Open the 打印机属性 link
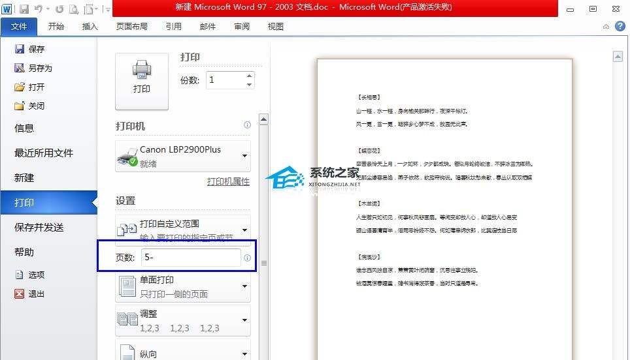This screenshot has height=360, width=630. point(228,181)
